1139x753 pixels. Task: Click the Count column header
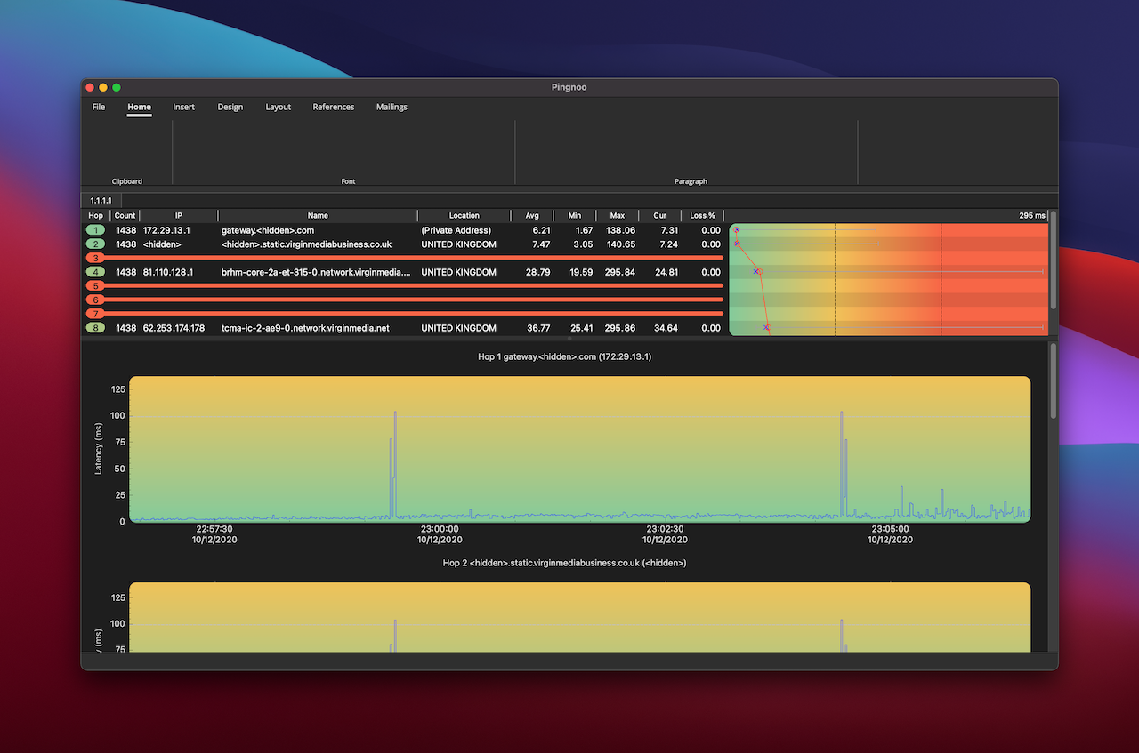tap(125, 216)
